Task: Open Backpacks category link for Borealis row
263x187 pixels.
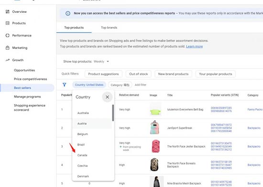Action: click(254, 165)
